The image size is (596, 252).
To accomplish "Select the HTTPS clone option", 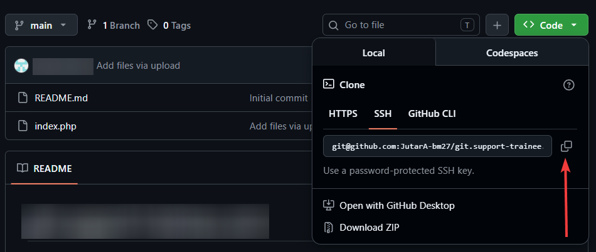I will pos(343,114).
